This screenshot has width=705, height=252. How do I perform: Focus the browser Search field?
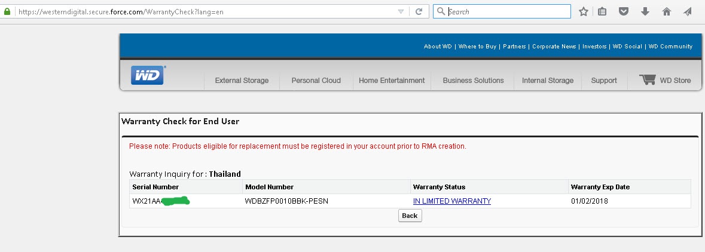[508, 11]
